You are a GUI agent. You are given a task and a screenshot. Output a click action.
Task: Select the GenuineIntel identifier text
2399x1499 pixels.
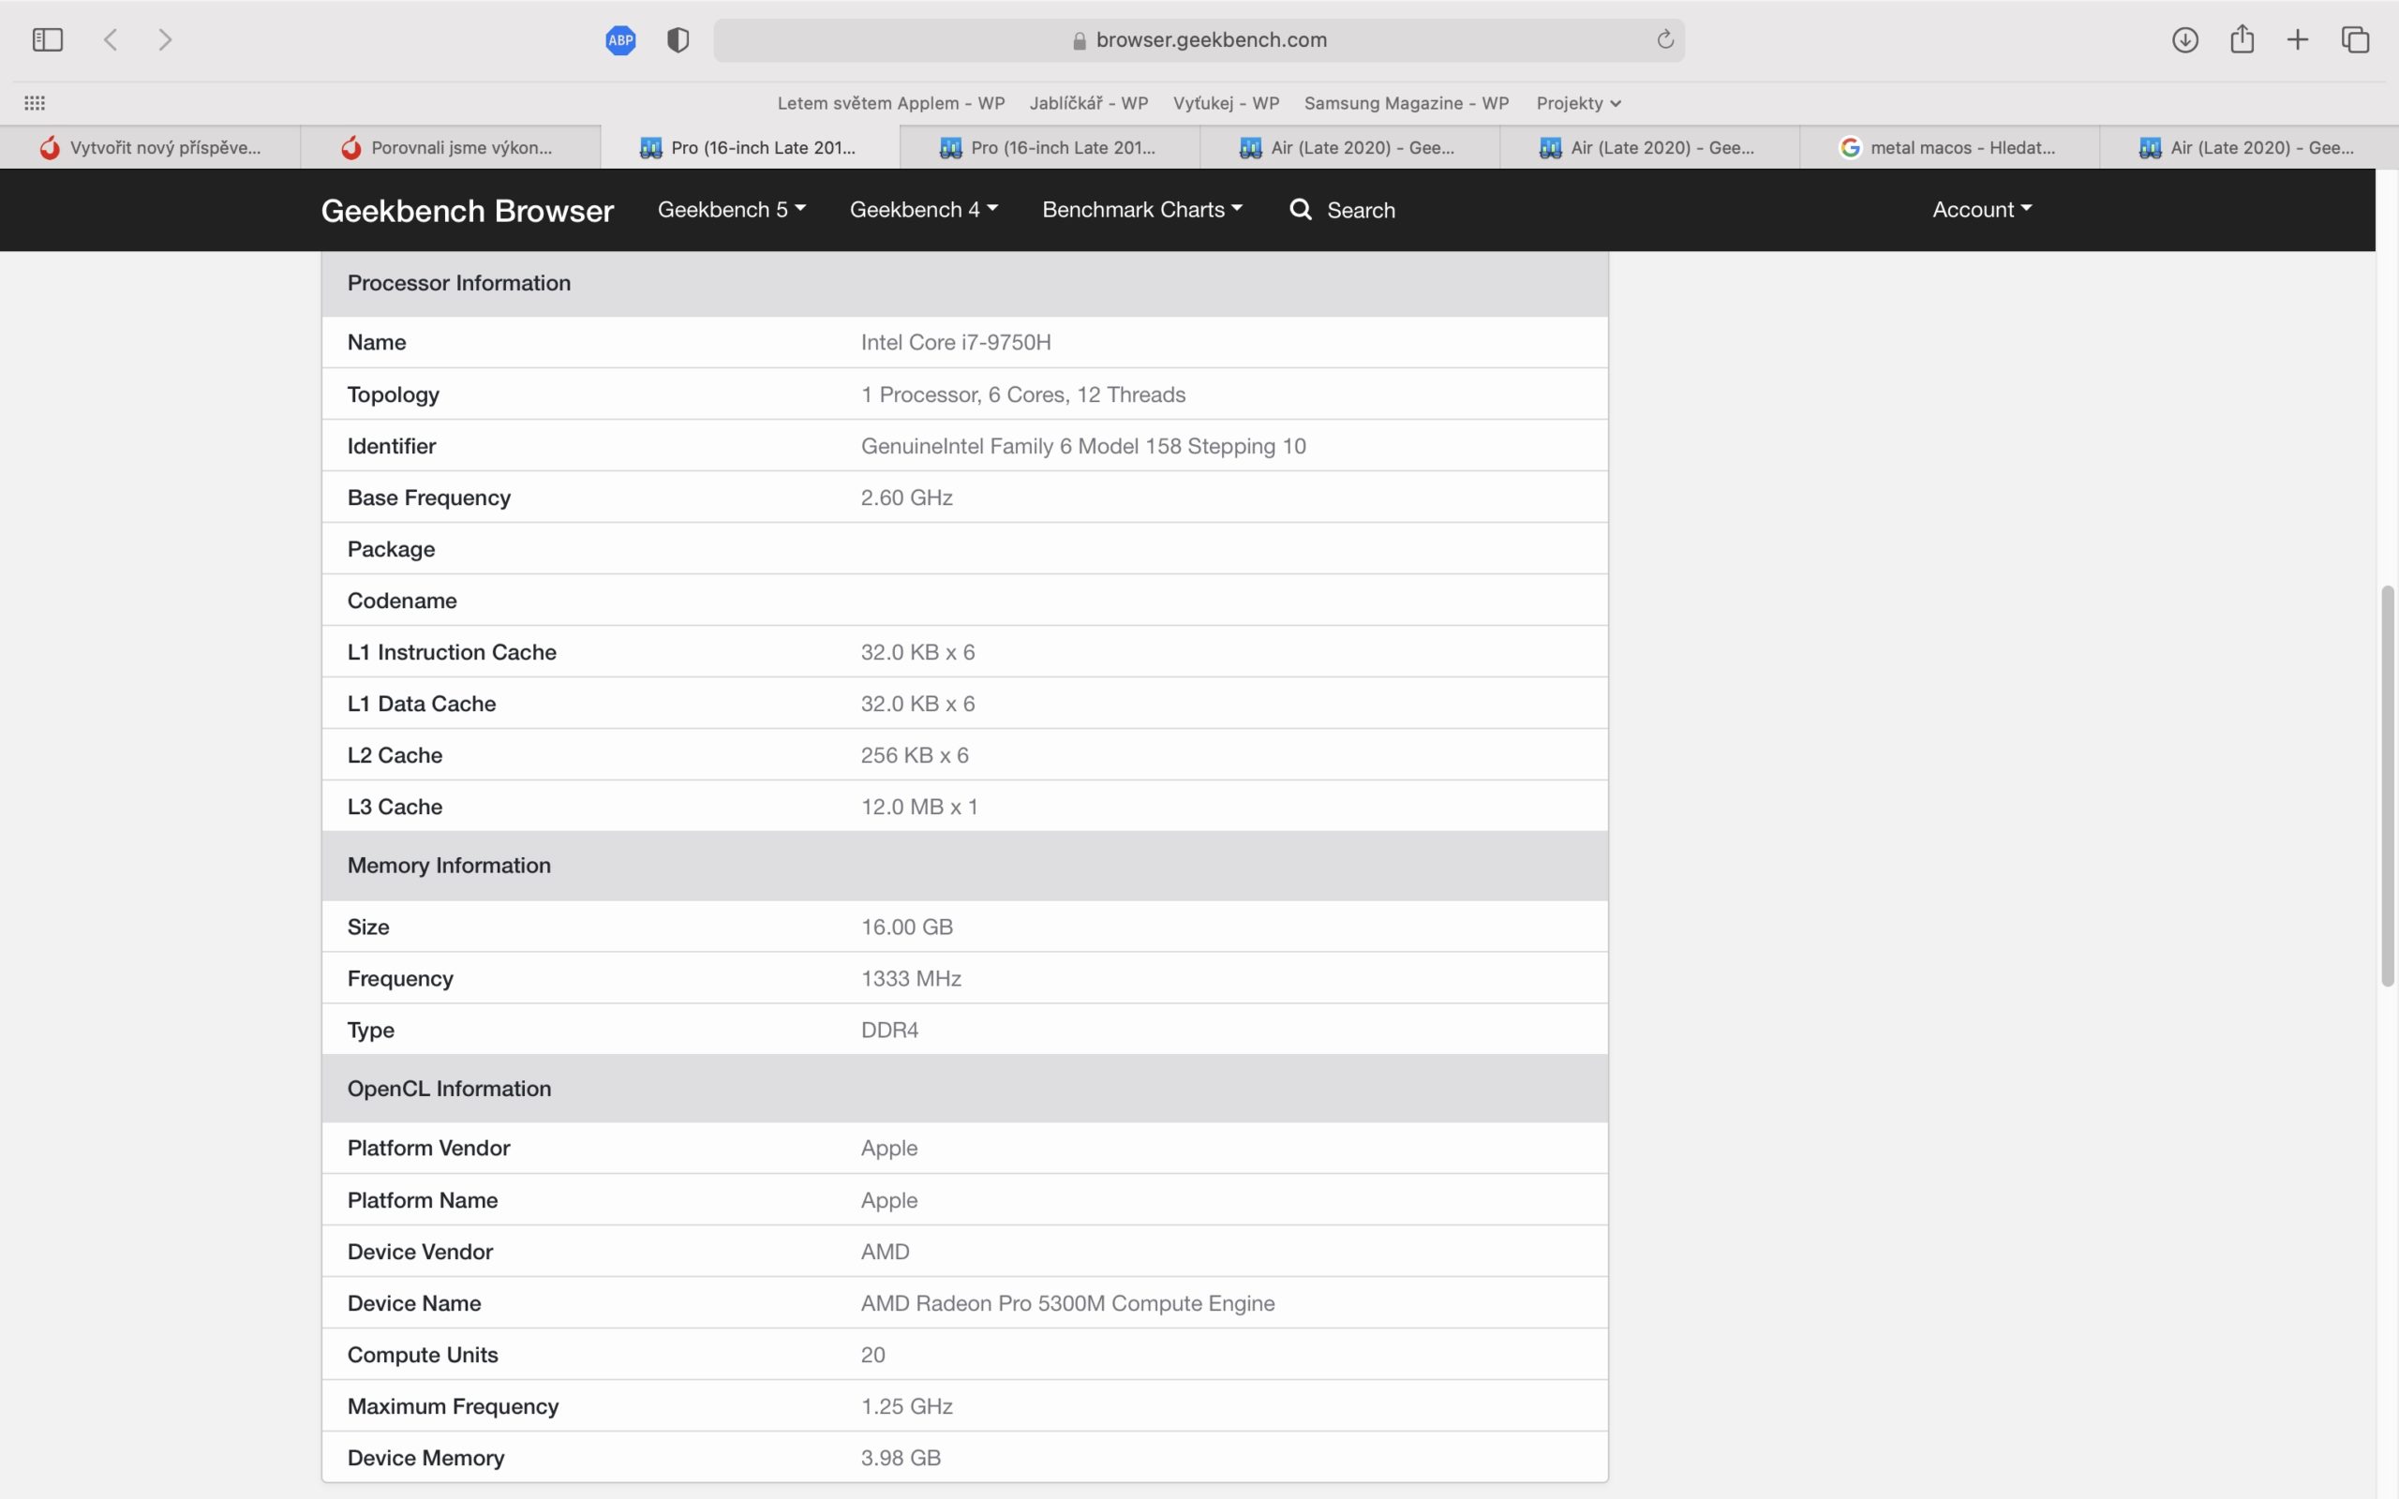tap(1083, 446)
